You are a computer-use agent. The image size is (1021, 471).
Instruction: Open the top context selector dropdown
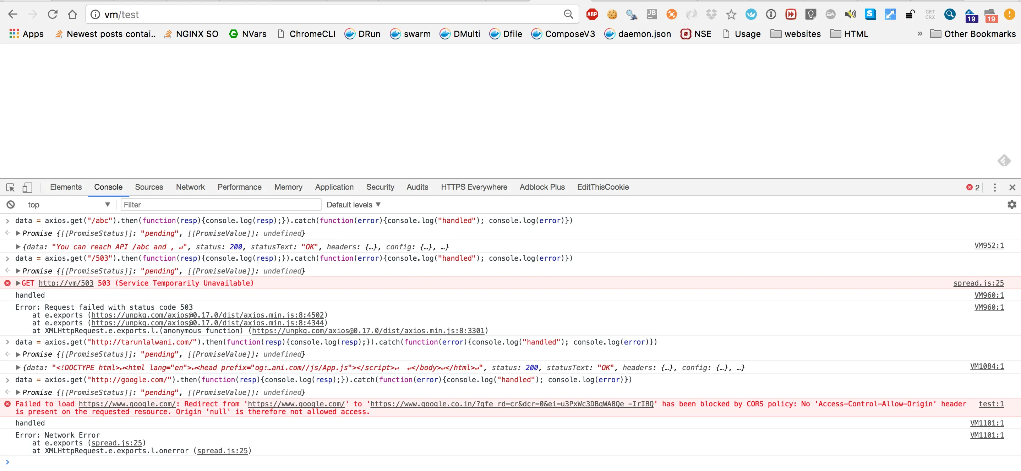pos(68,205)
